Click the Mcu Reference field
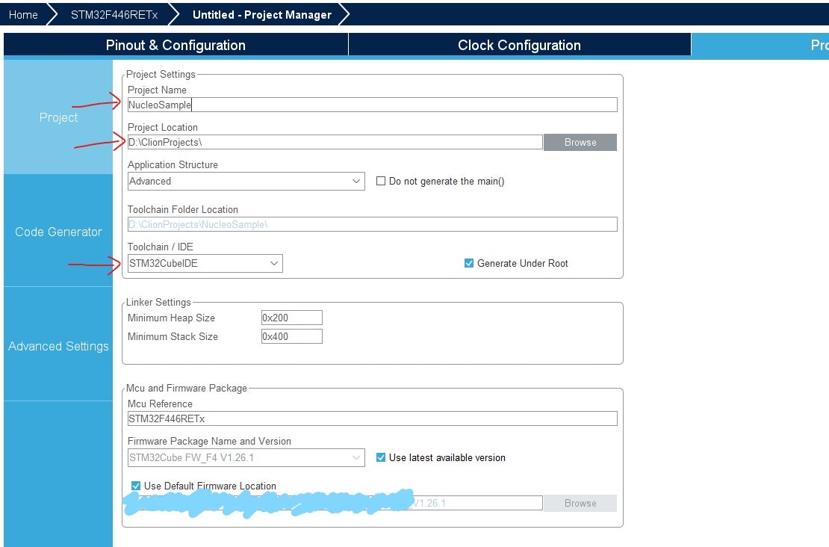The height and width of the screenshot is (547, 829). [x=372, y=418]
